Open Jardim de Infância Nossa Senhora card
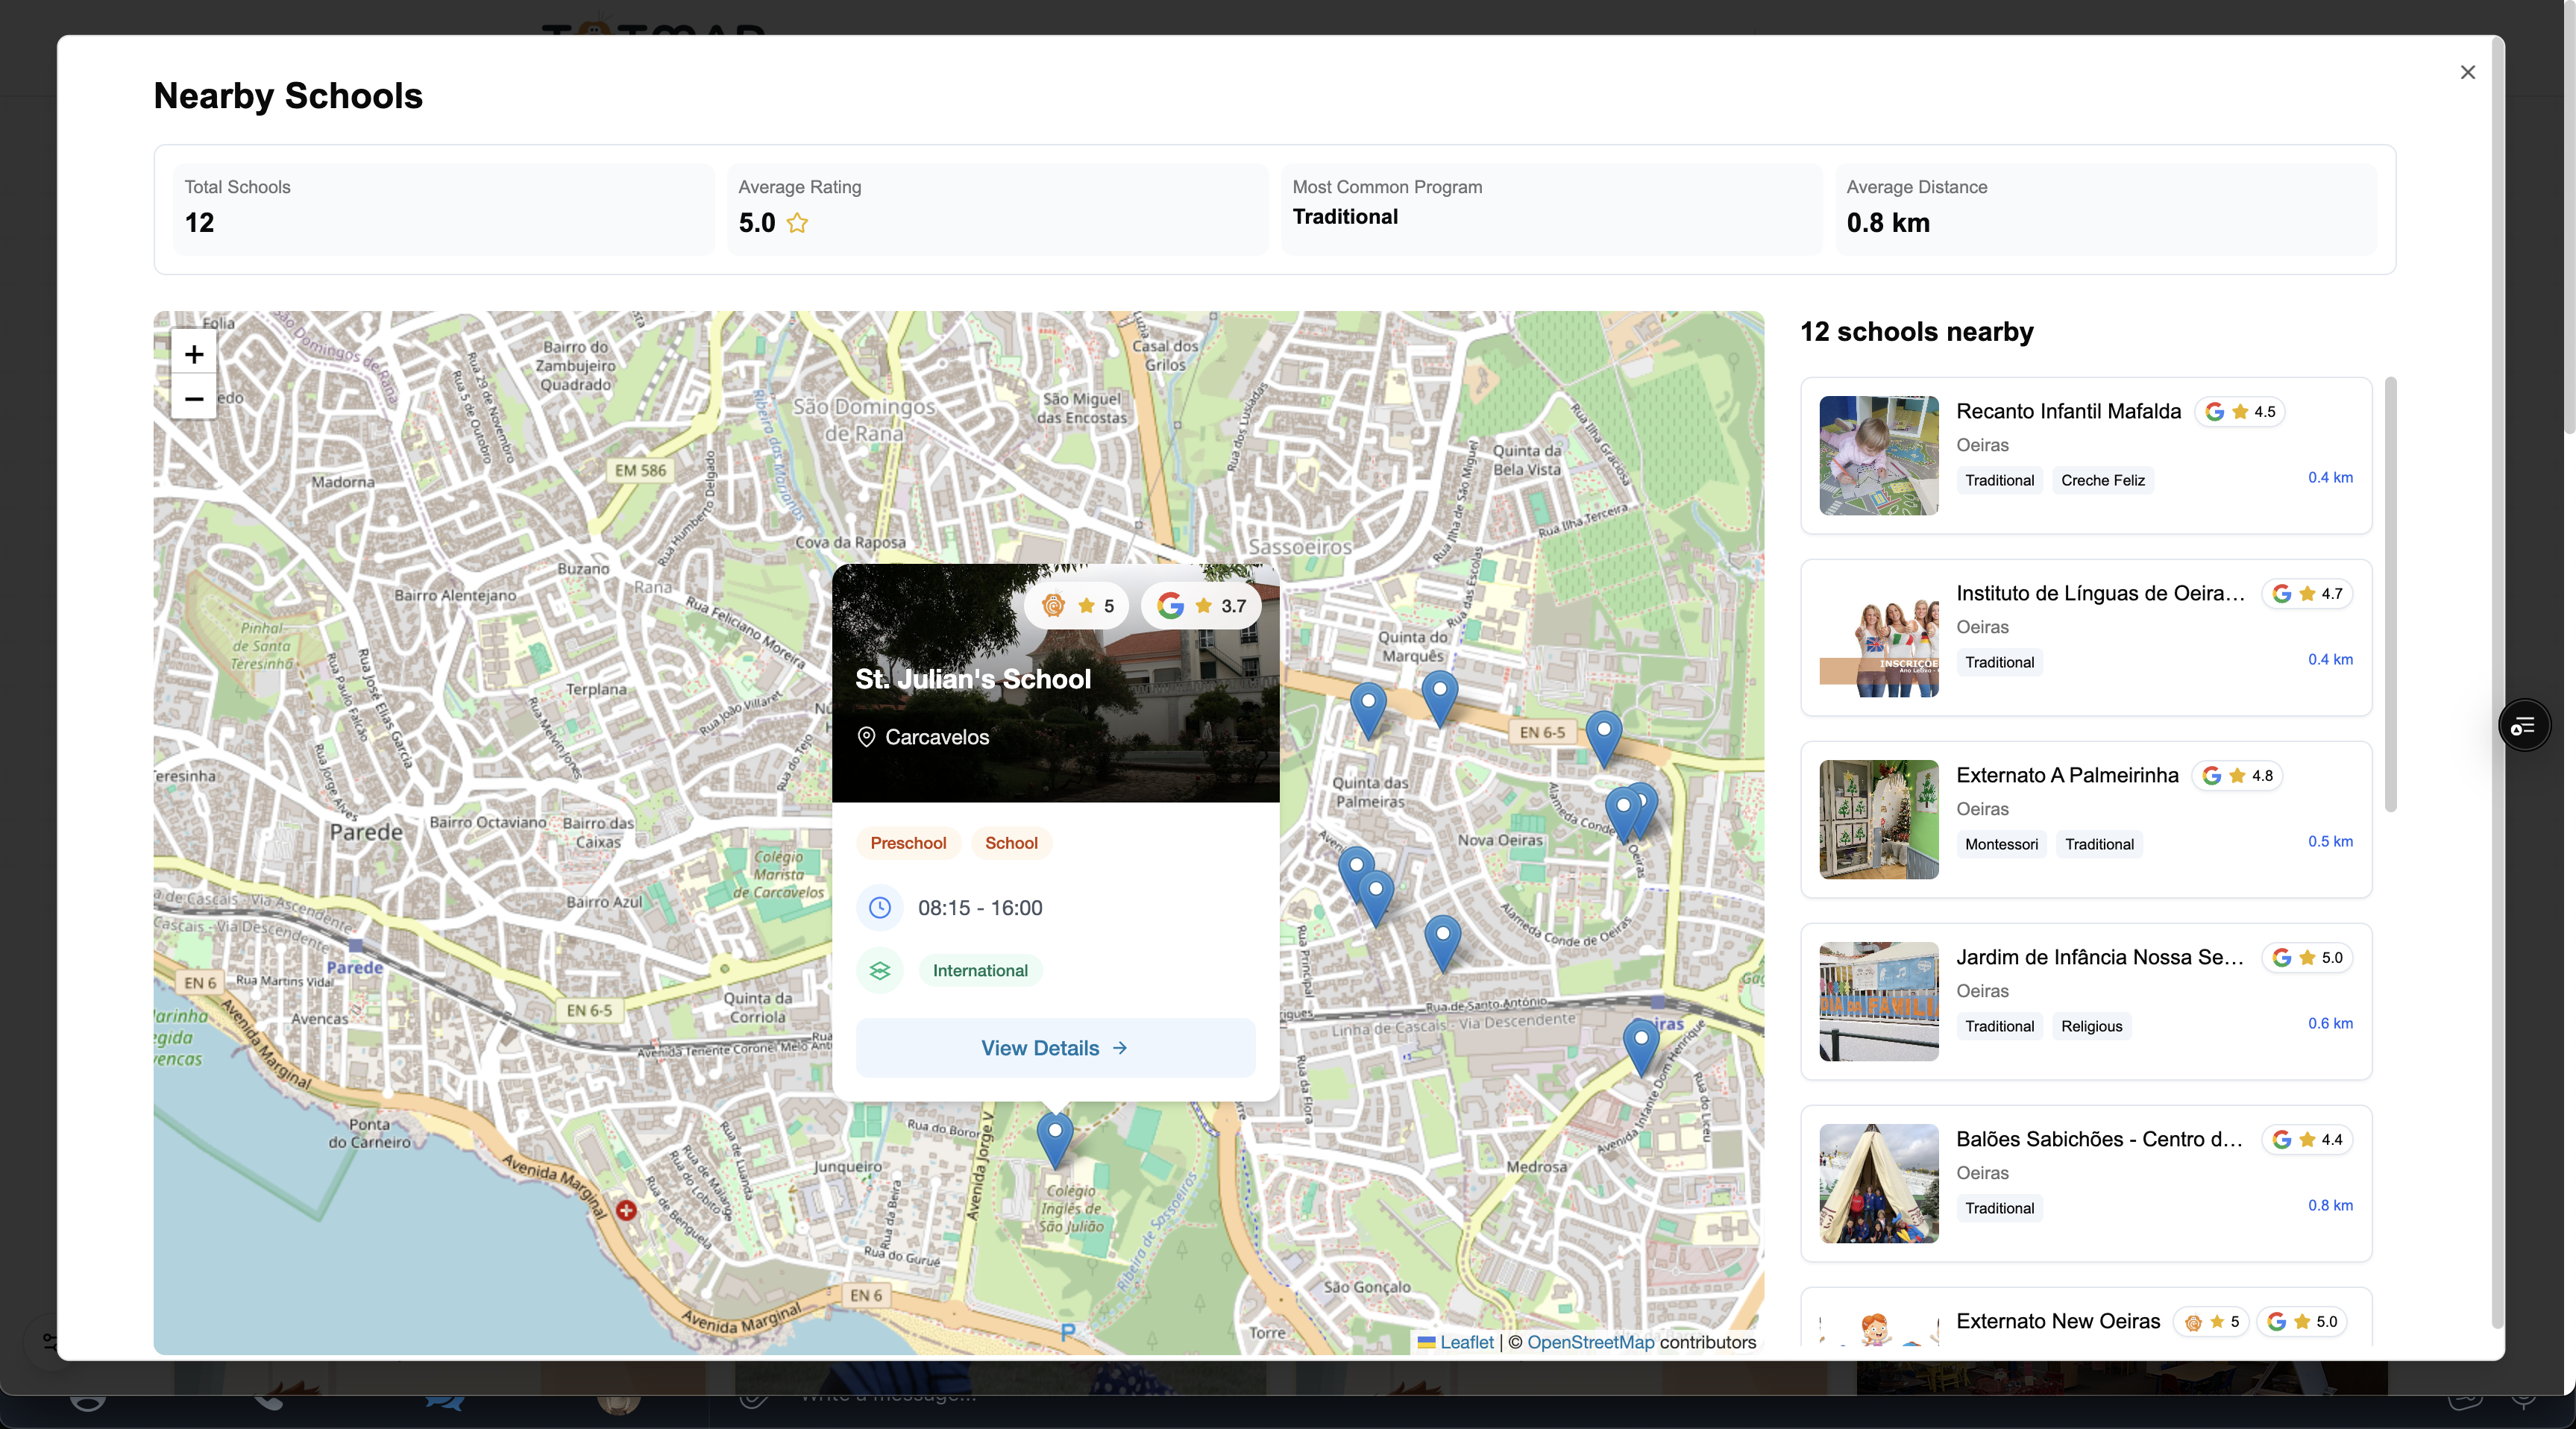Image resolution: width=2576 pixels, height=1429 pixels. (x=2086, y=1001)
